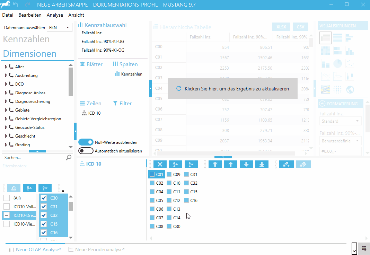The height and width of the screenshot is (255, 370).
Task: Select the box plot visualization icon
Action: coord(350,76)
